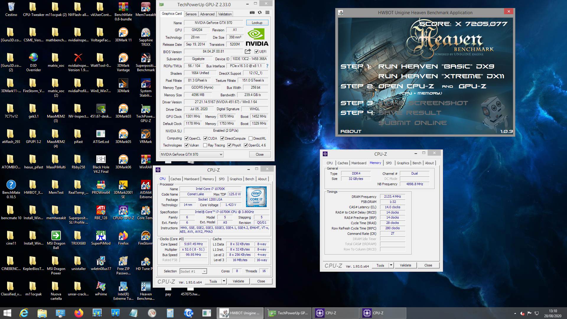
Task: Toggle Vulkan checkbox
Action: click(186, 145)
